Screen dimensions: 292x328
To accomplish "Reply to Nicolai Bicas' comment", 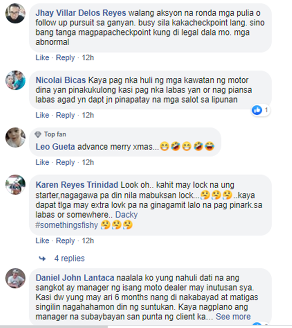I will pyautogui.click(x=65, y=115).
